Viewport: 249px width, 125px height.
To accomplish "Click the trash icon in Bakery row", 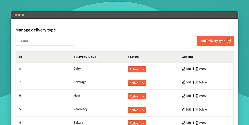I will (x=197, y=123).
